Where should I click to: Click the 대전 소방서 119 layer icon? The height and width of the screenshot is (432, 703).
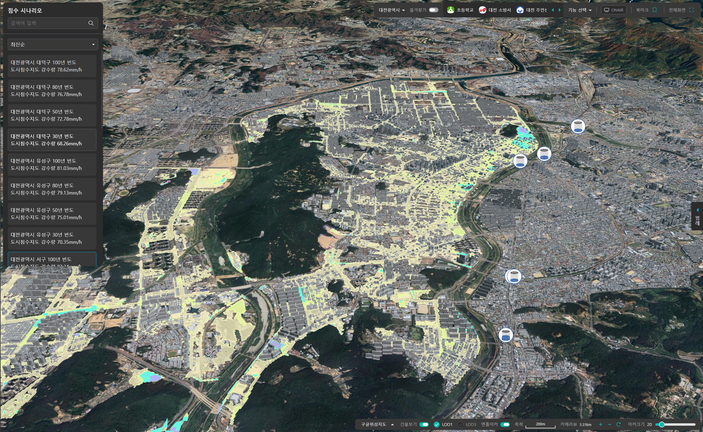tap(482, 10)
